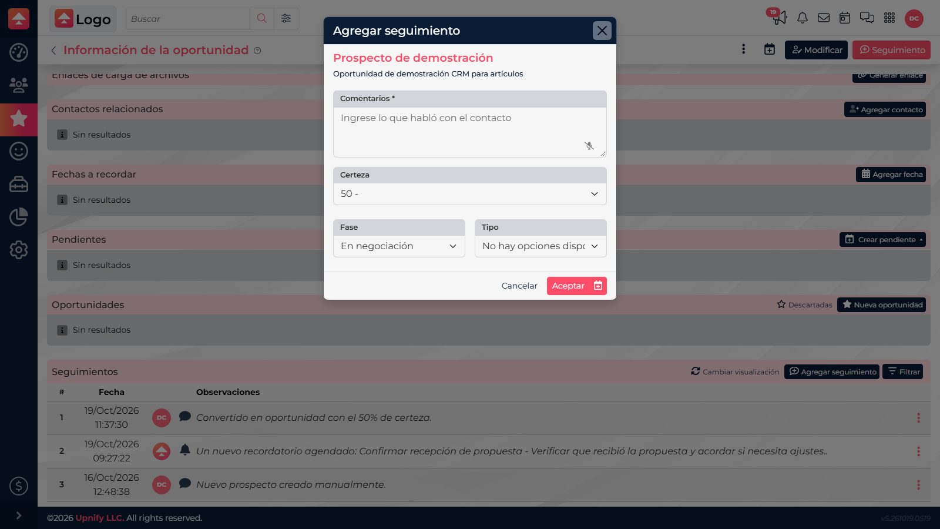Click Agregar contacto button
This screenshot has width=940, height=529.
point(885,109)
